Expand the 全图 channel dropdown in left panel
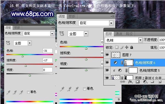 pyautogui.click(x=23, y=43)
